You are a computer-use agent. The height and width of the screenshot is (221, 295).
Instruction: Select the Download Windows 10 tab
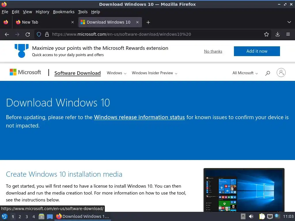[x=110, y=22]
